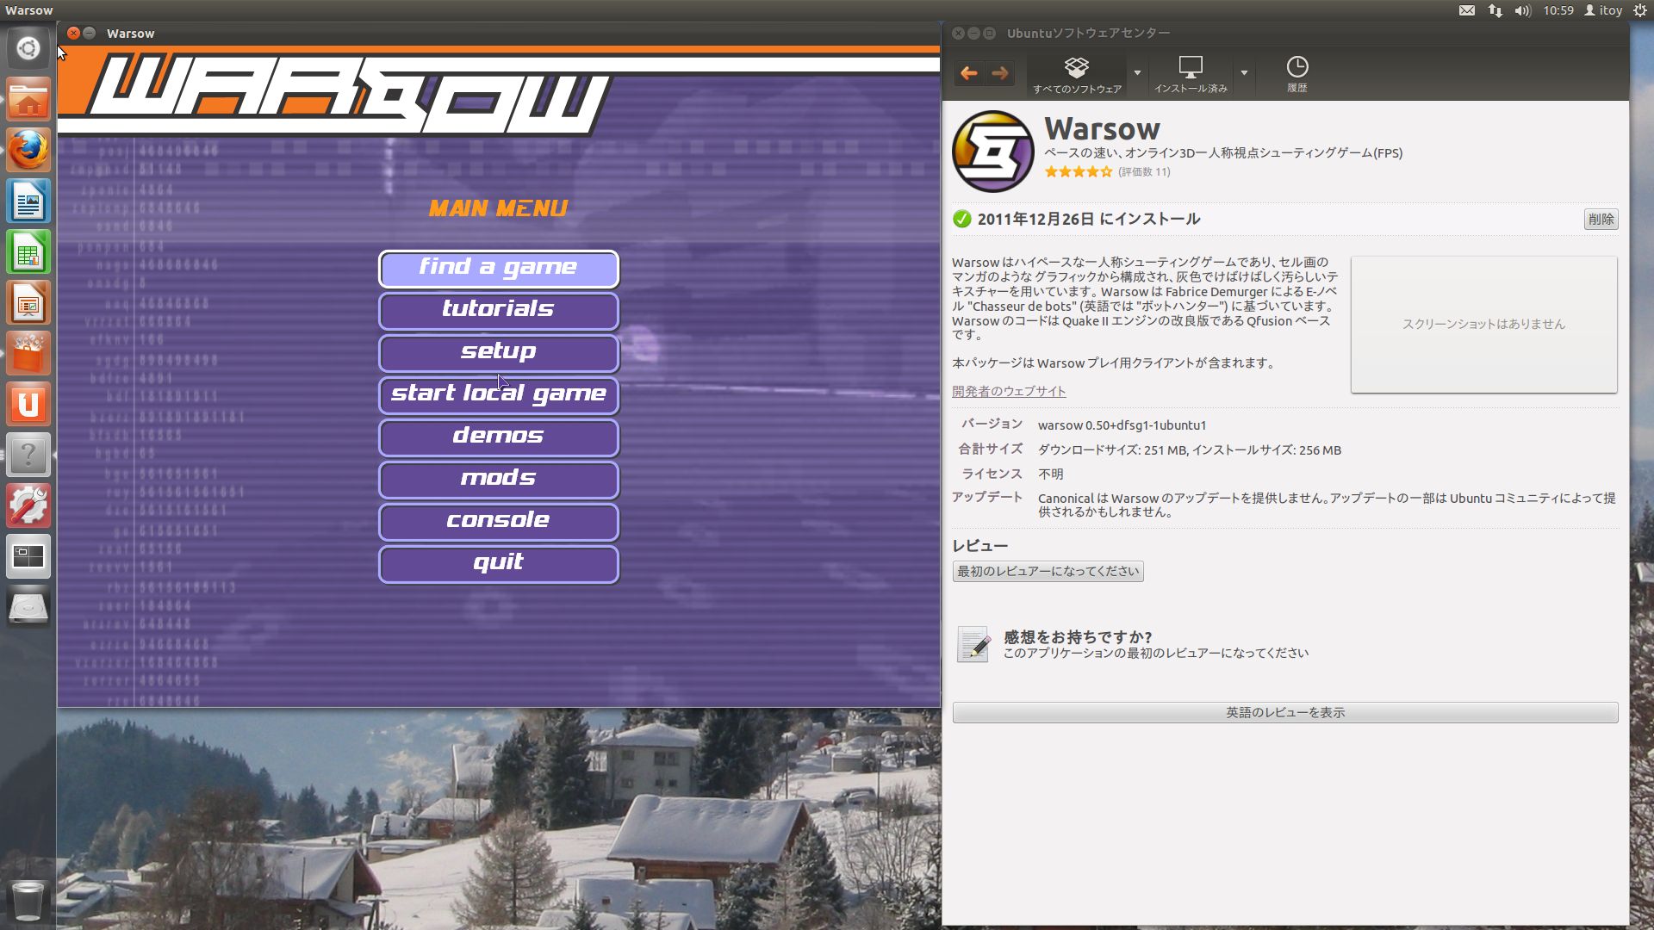1654x930 pixels.
Task: Open network indicator in top panel
Action: pyautogui.click(x=1495, y=10)
